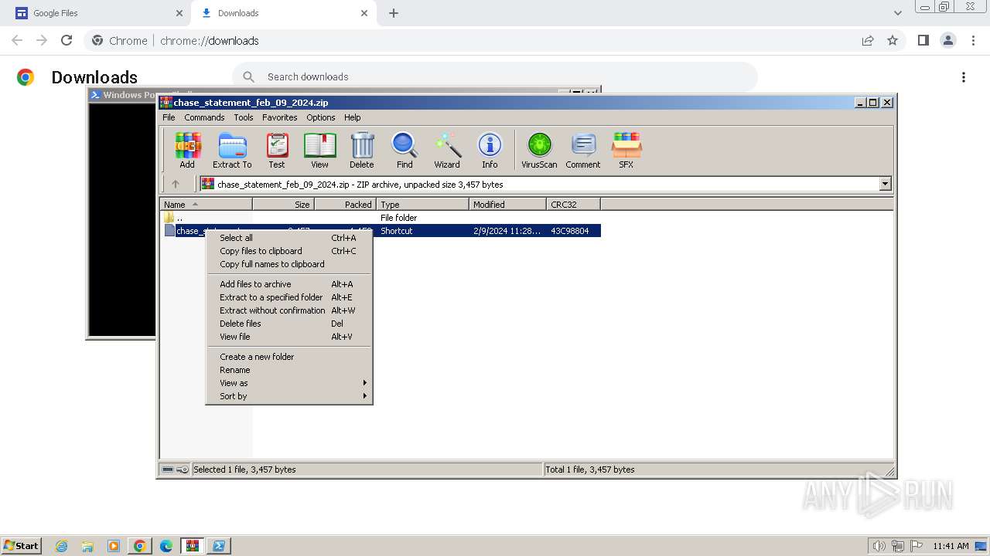Open Internet Explorer from taskbar
This screenshot has height=556, width=990.
tap(61, 546)
